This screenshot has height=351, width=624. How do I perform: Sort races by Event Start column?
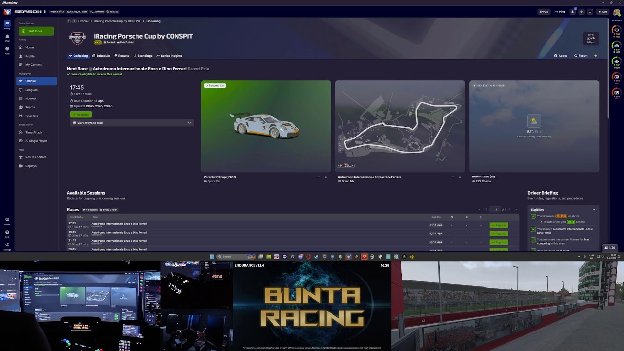coord(76,217)
